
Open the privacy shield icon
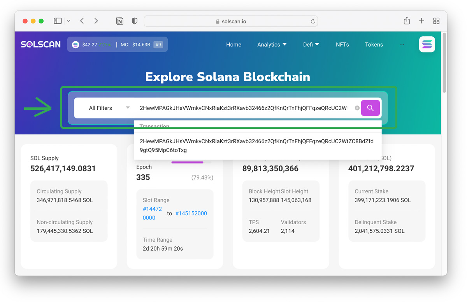[134, 21]
